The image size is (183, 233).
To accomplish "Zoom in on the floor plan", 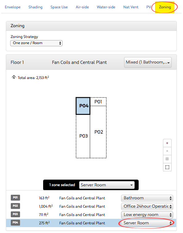I will click(x=167, y=143).
